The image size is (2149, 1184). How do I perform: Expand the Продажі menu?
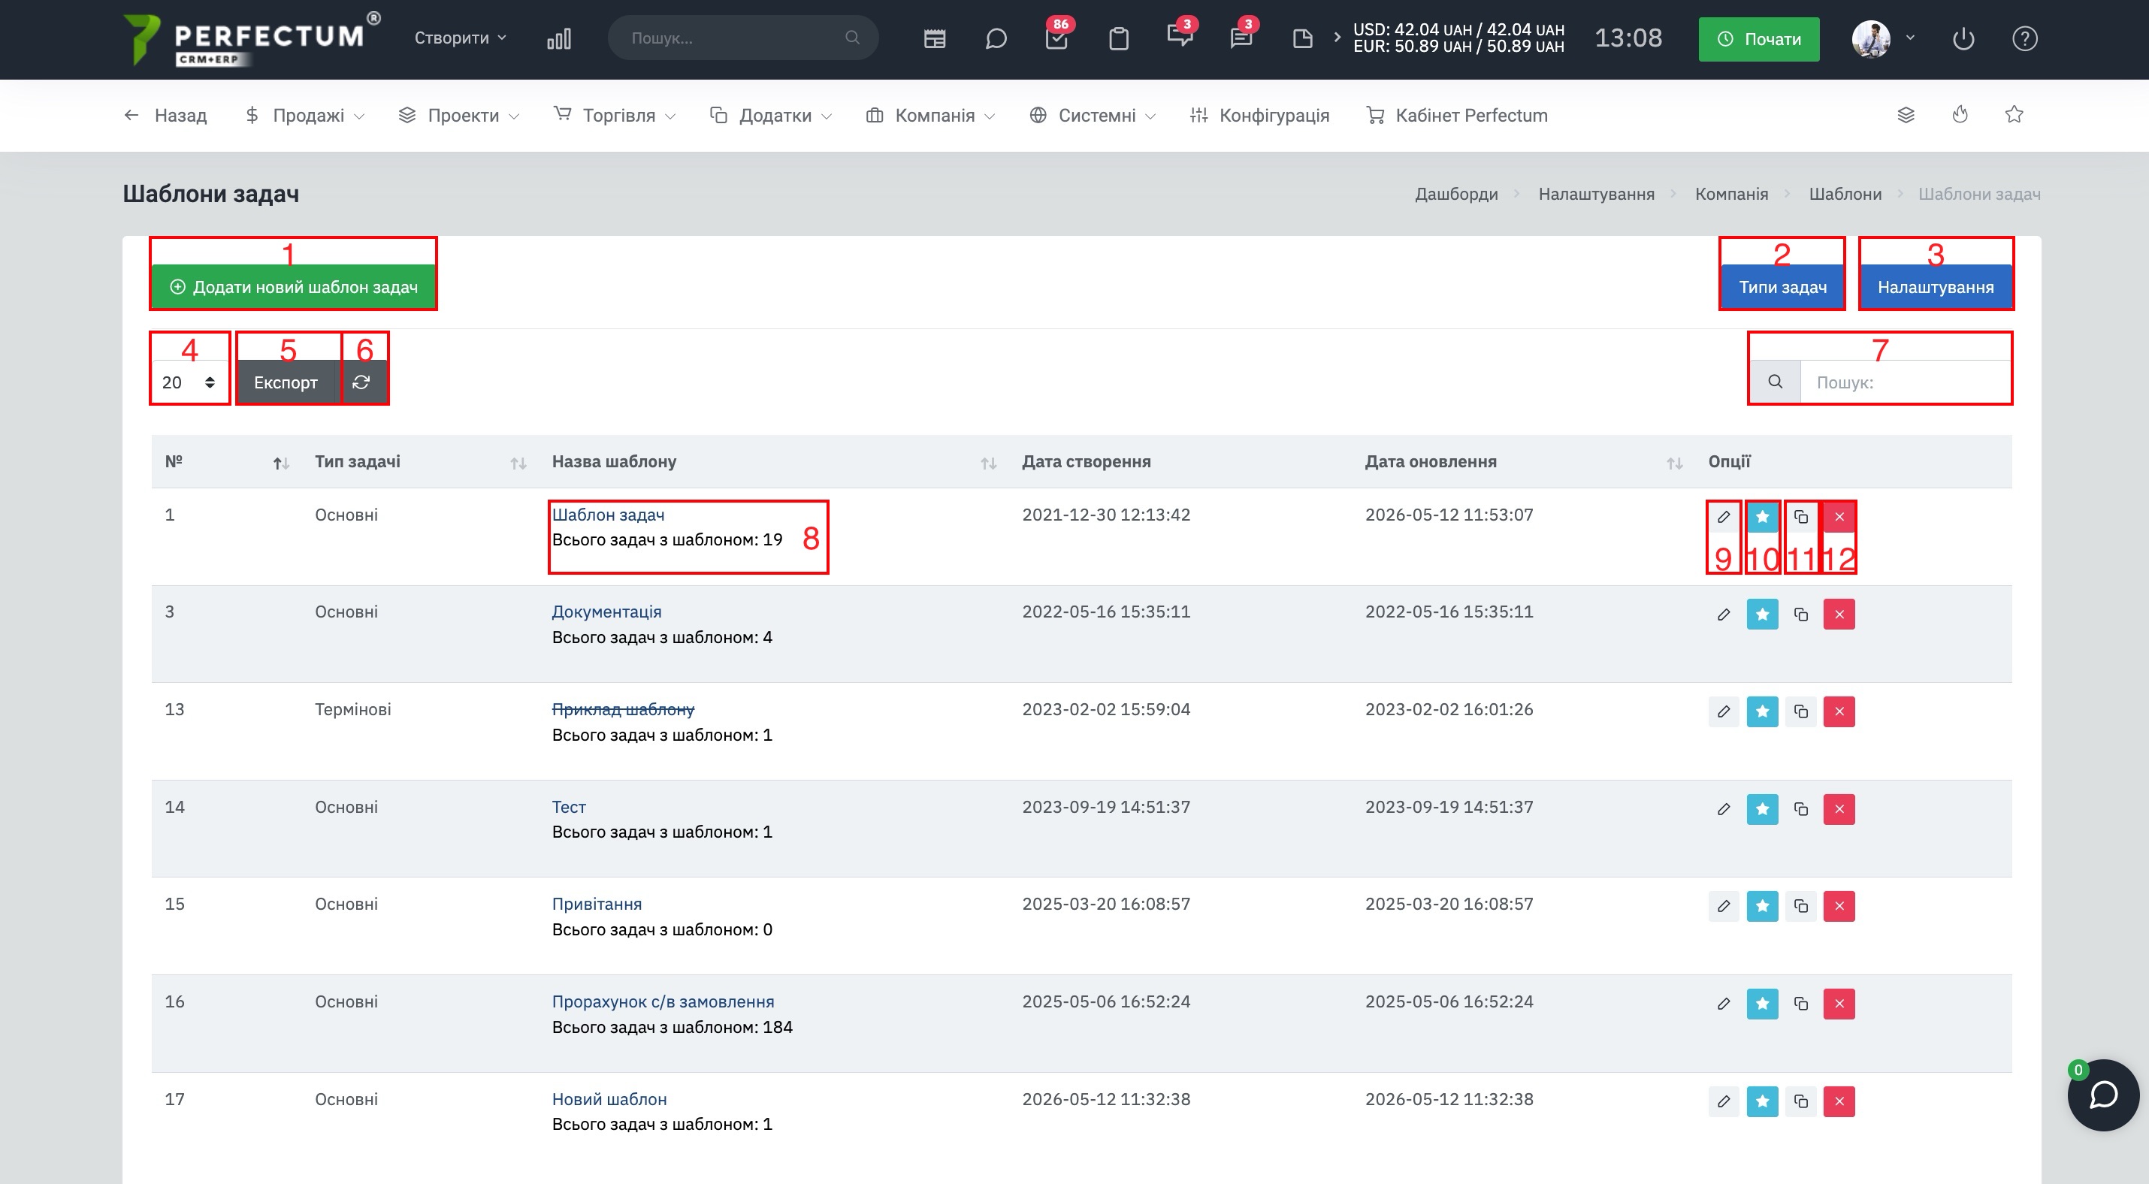[x=304, y=115]
